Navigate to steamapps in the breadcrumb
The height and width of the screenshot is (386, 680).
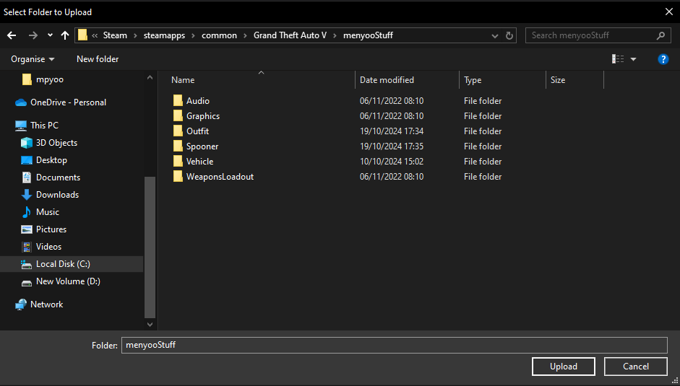click(164, 35)
